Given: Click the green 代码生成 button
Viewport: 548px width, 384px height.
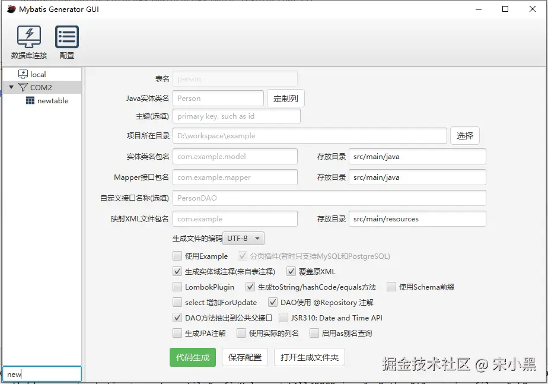Looking at the screenshot, I should (x=193, y=357).
